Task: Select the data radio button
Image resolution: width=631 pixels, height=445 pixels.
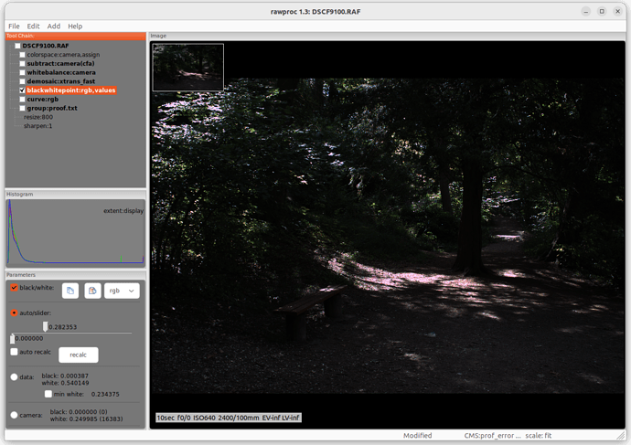Action: coord(14,377)
